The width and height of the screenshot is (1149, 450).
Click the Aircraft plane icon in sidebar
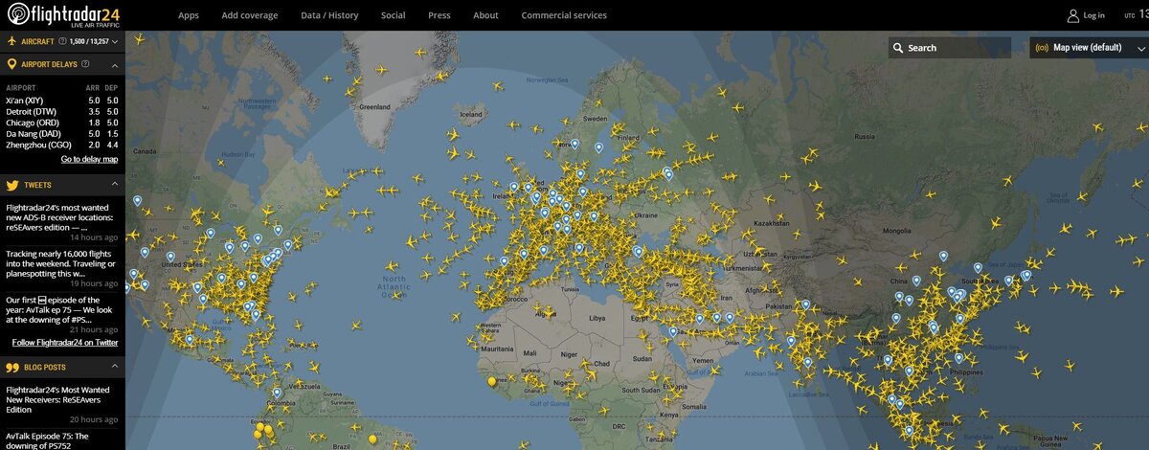(12, 42)
